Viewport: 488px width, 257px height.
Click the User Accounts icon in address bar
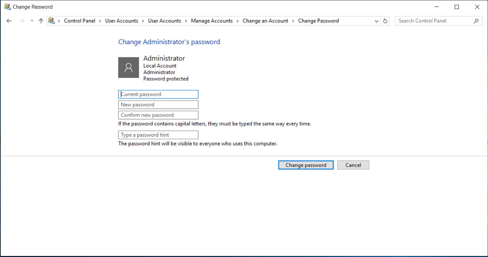click(x=52, y=21)
